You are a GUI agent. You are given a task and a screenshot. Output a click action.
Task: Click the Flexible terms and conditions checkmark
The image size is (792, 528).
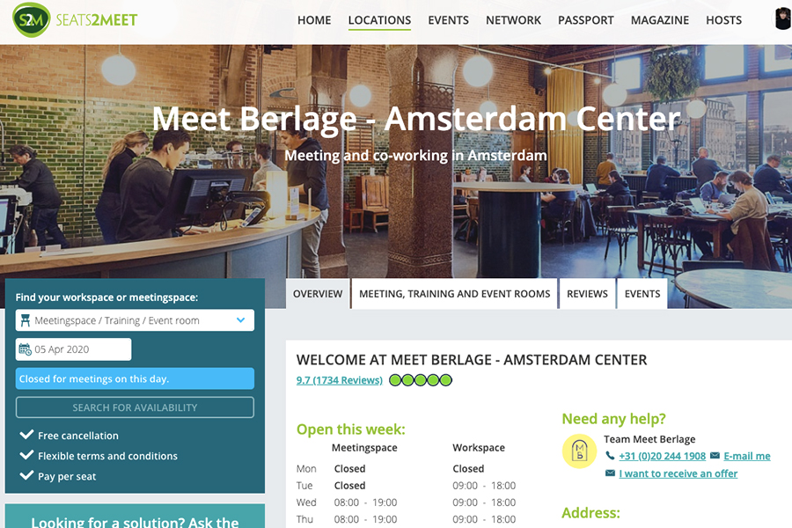pyautogui.click(x=26, y=455)
